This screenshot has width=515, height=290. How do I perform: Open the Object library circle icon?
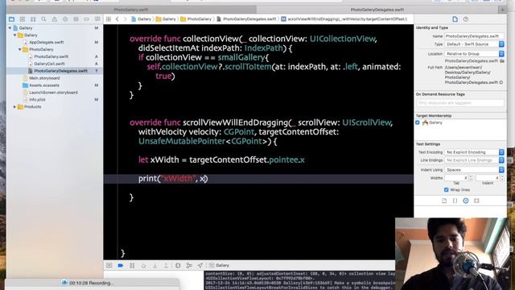coord(466,201)
